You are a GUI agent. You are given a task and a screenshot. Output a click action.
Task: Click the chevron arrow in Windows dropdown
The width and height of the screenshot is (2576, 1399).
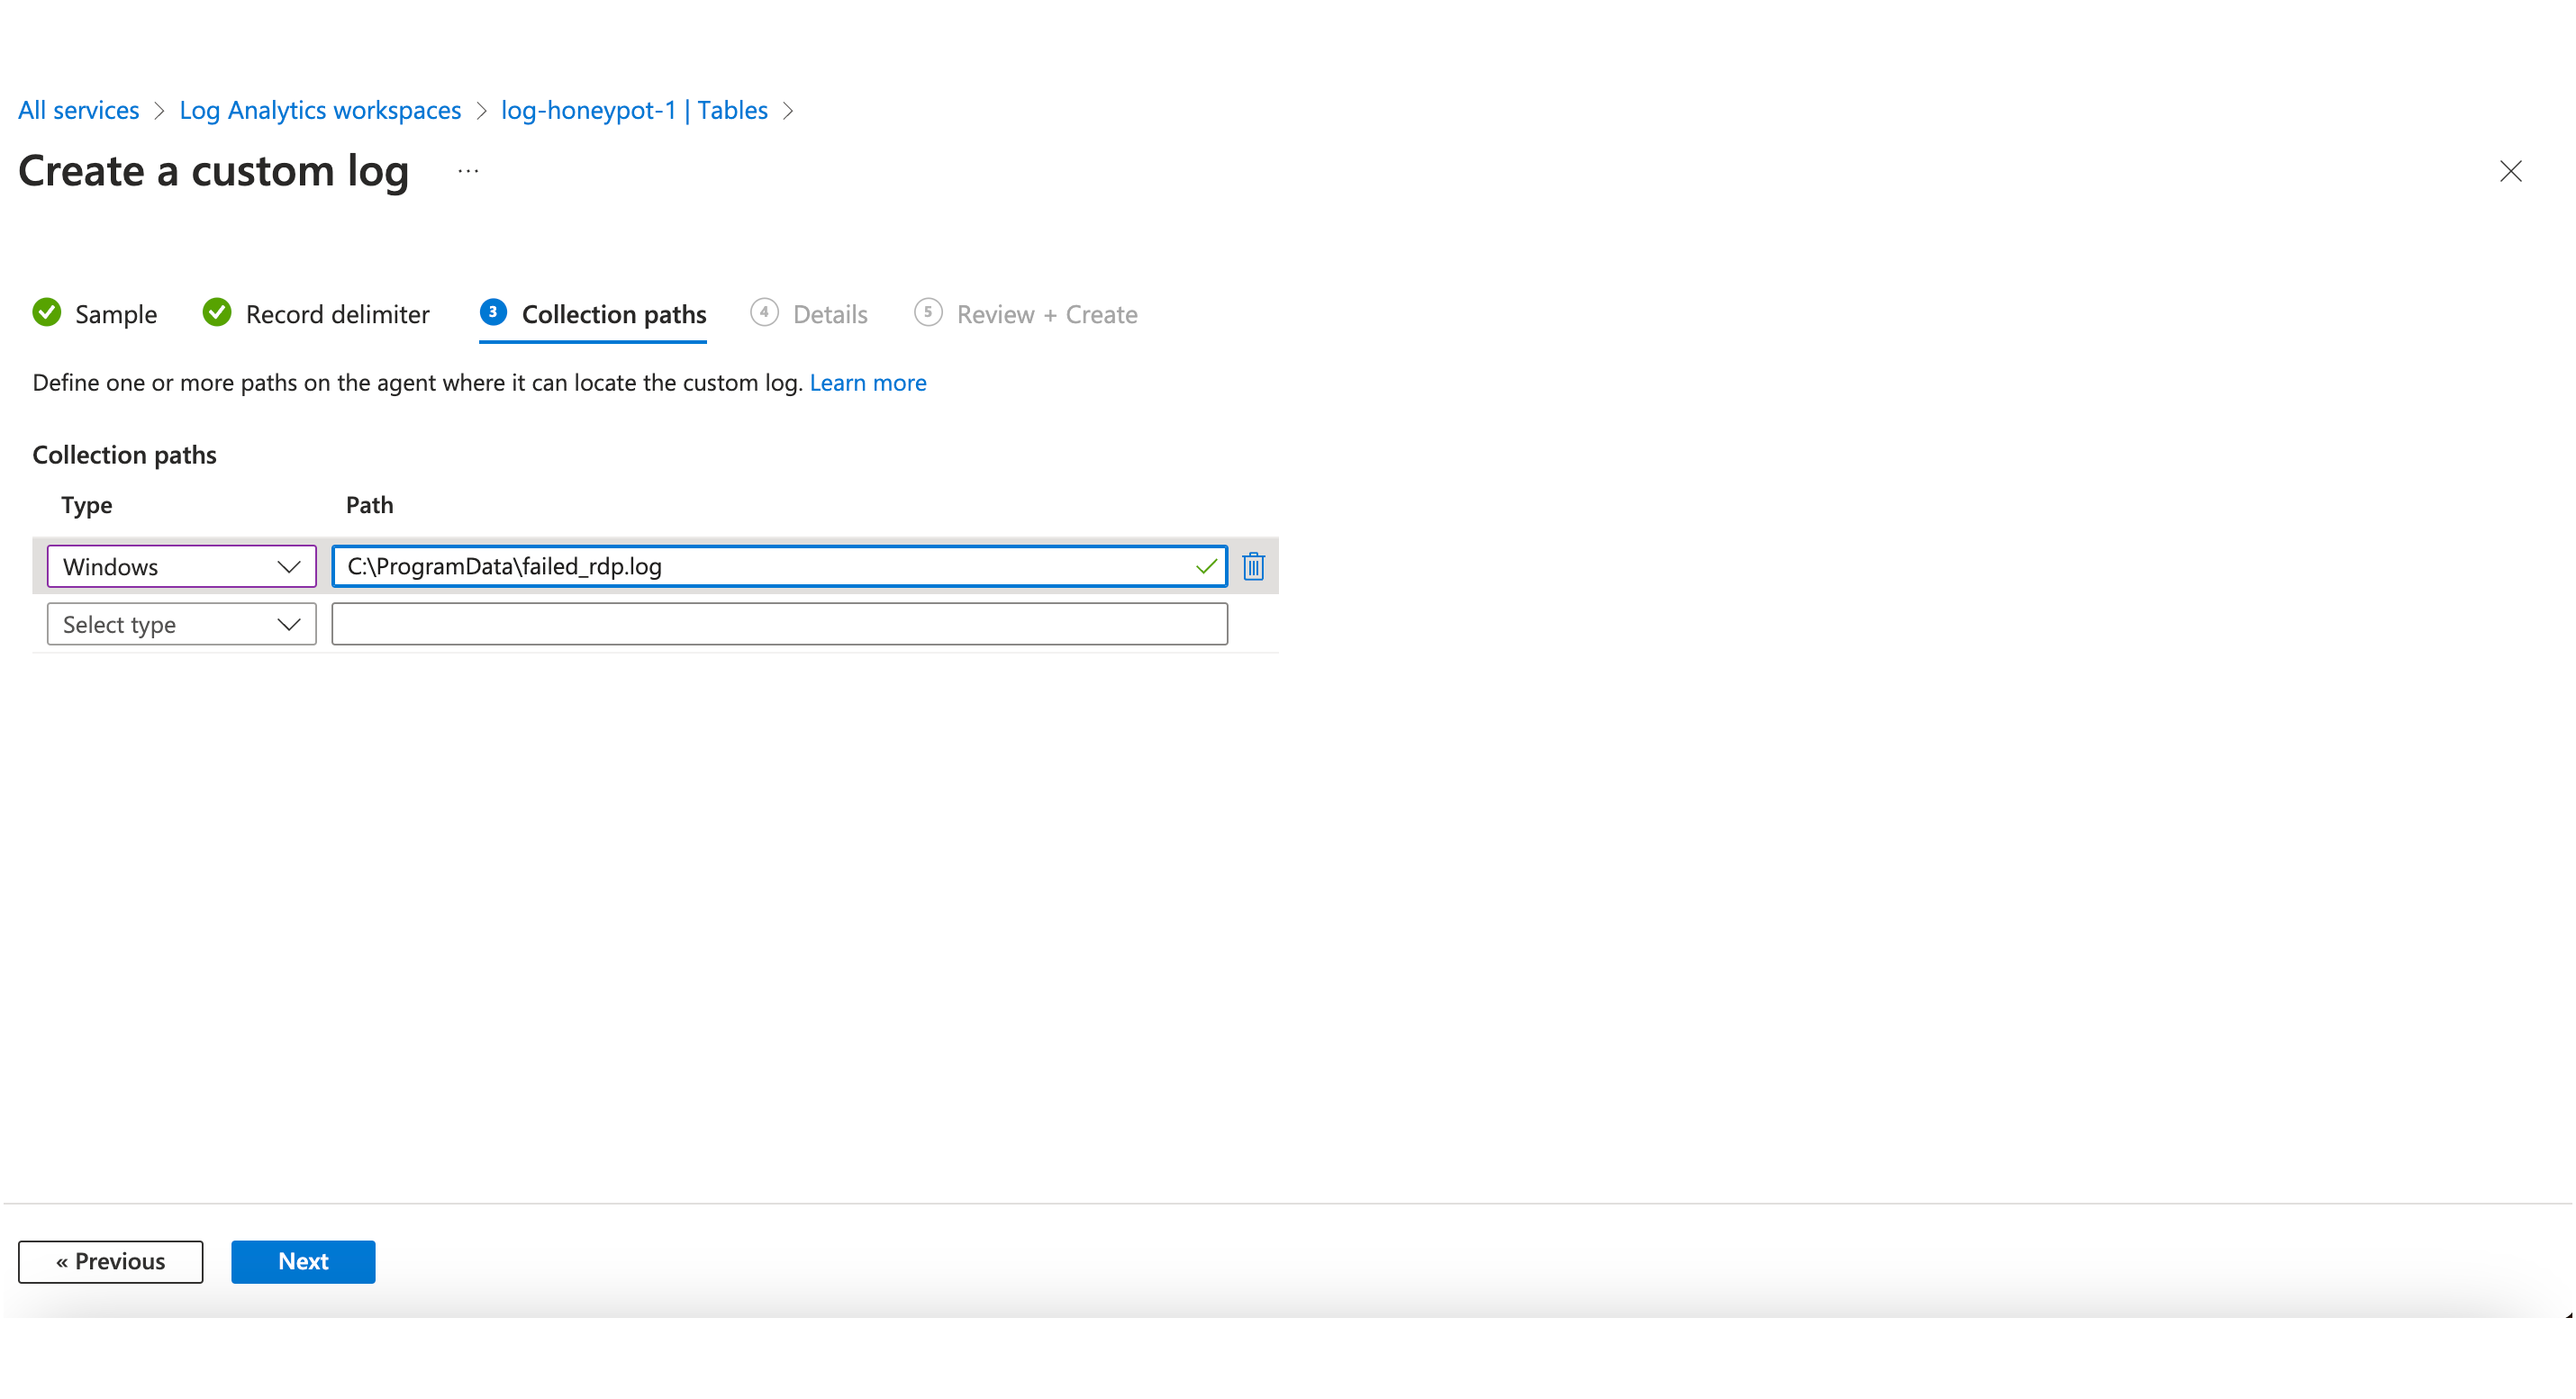point(289,566)
